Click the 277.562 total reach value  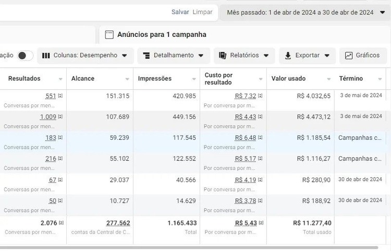[x=118, y=223]
